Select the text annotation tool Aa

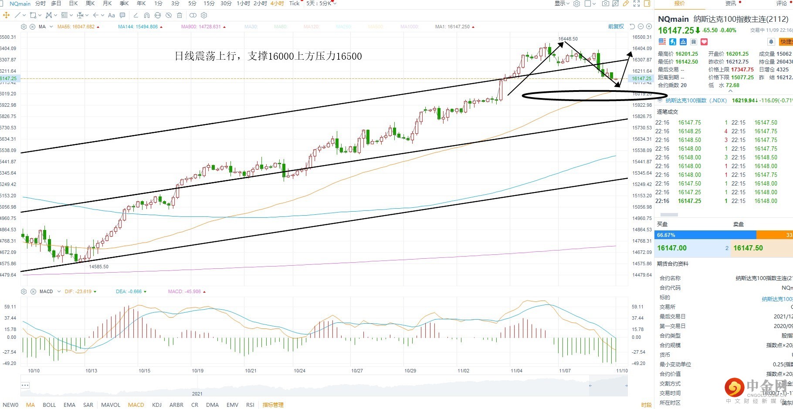[x=112, y=15]
